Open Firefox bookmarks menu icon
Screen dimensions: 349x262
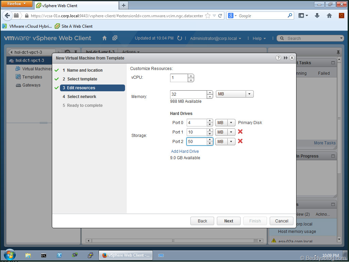303,16
